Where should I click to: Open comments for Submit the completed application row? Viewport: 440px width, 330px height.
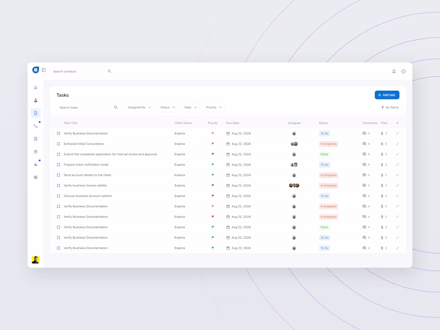point(366,155)
